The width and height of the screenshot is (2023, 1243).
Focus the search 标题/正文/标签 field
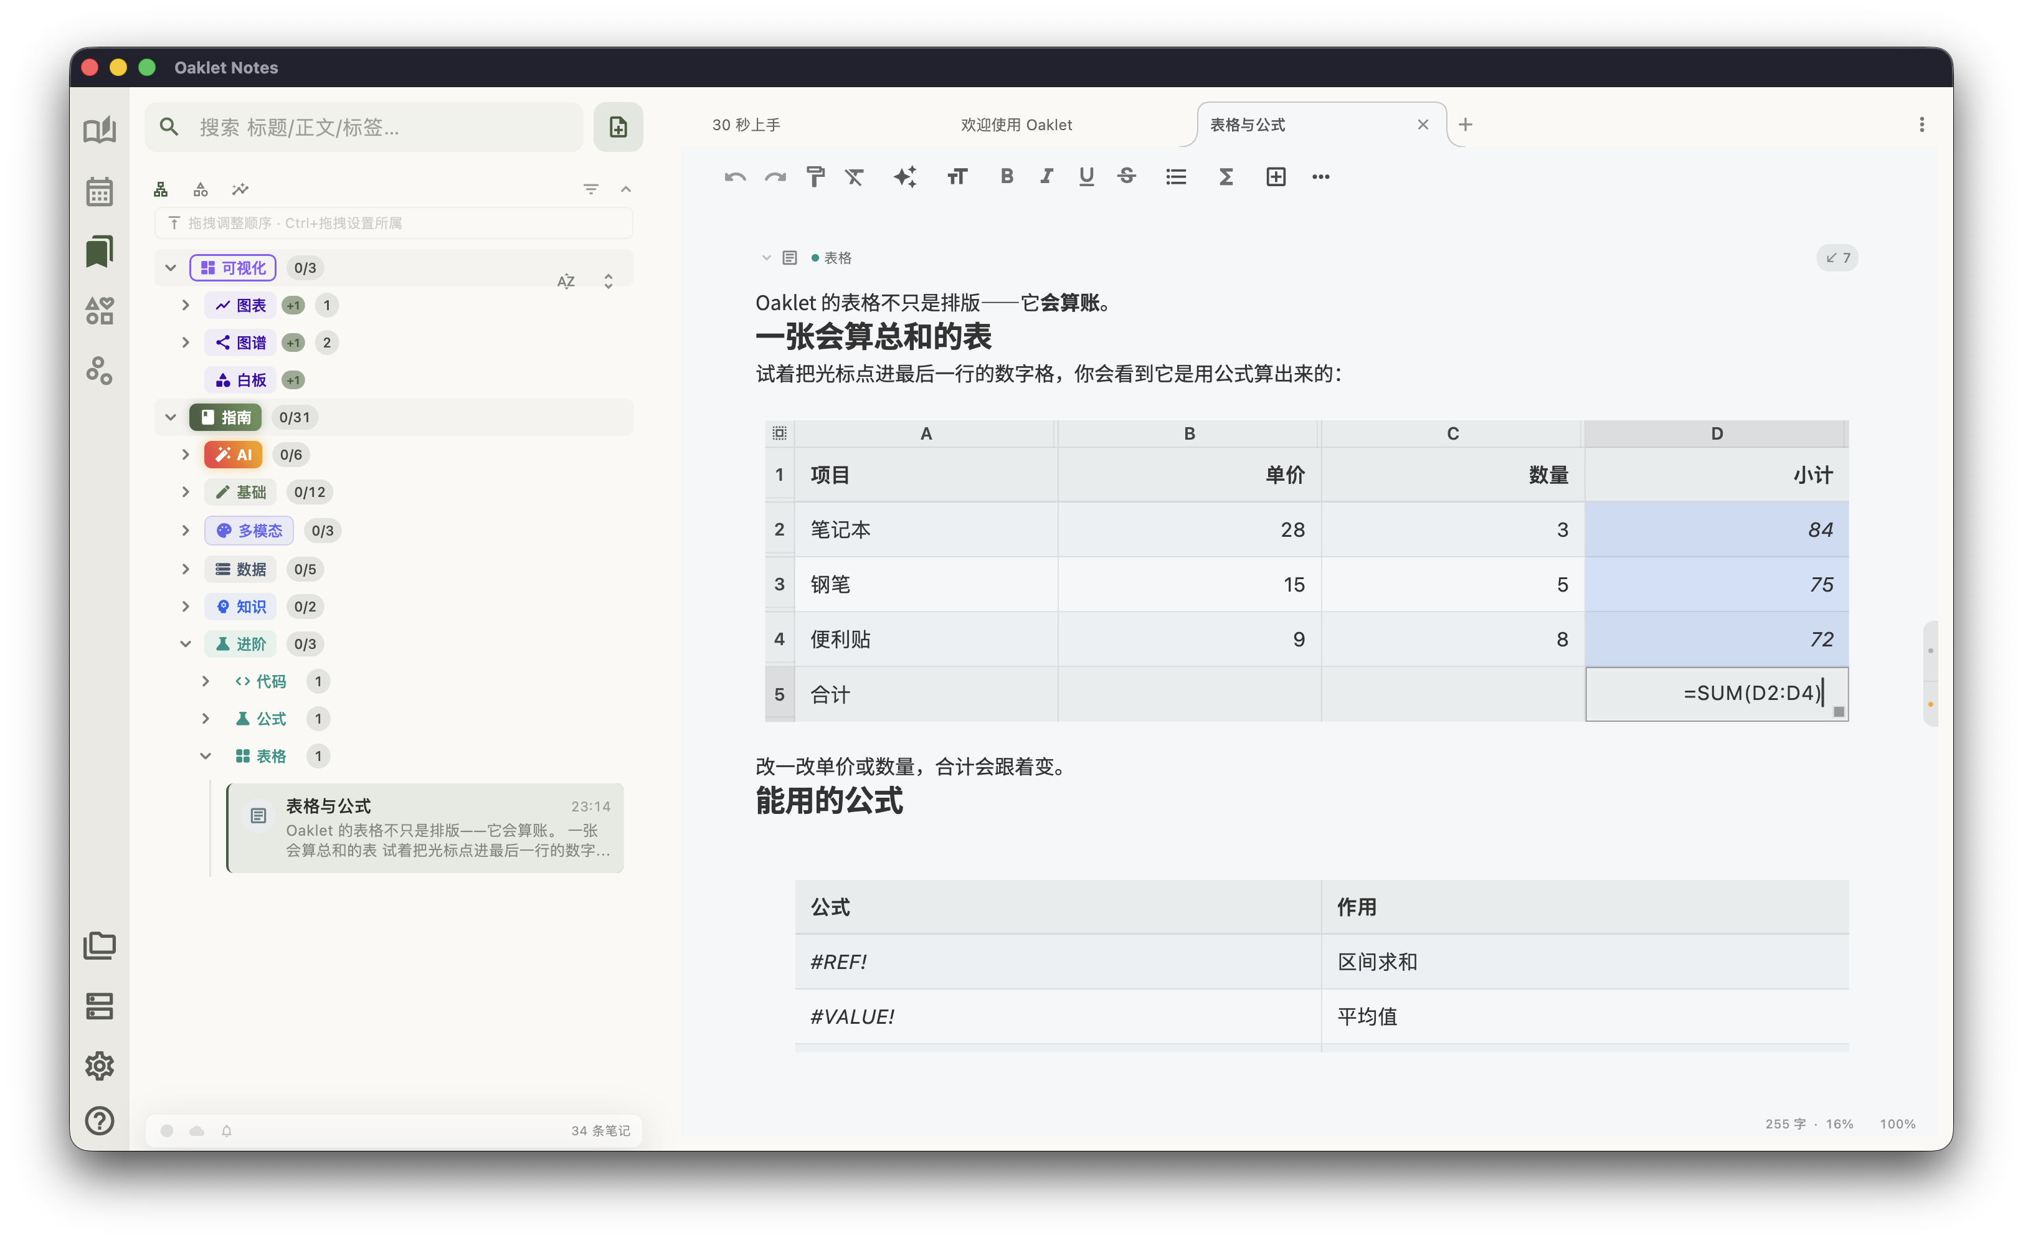[365, 126]
